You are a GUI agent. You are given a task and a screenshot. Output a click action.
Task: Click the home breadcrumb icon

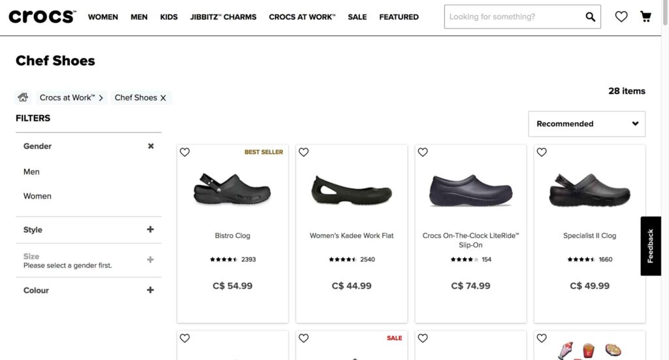(x=23, y=97)
